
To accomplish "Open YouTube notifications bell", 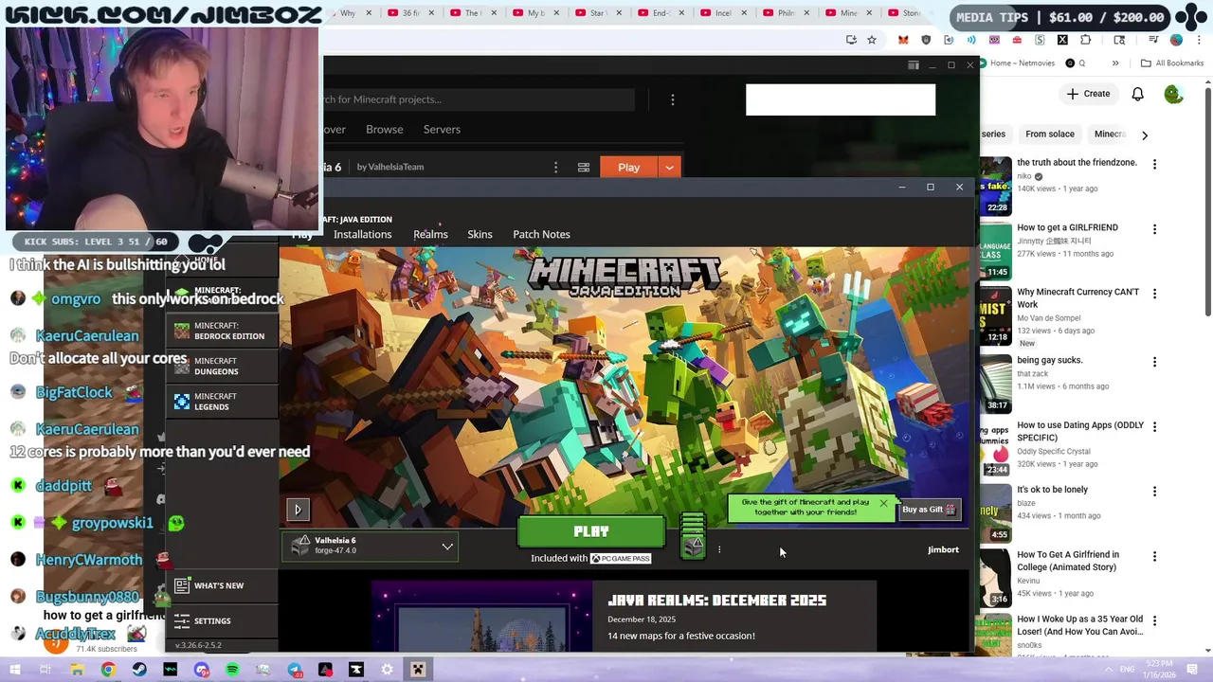I will click(1137, 94).
